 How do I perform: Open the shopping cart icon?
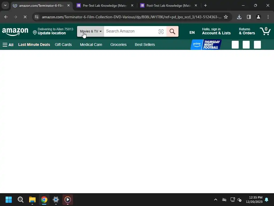click(265, 31)
